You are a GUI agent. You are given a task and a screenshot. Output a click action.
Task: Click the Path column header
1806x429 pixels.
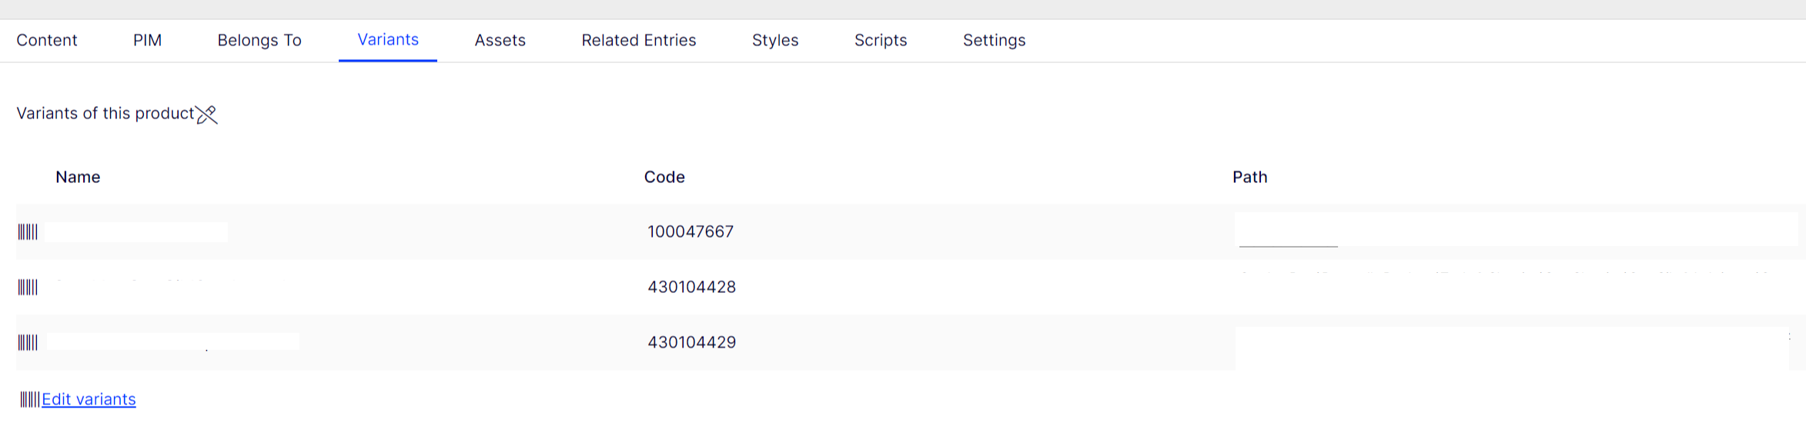(1249, 178)
